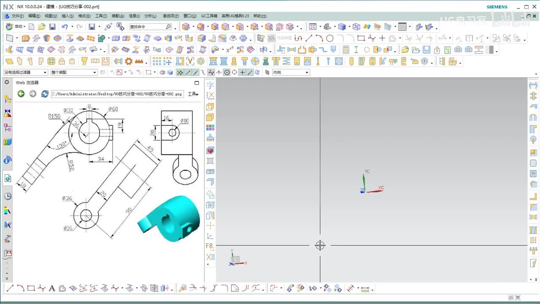Open a file with the folder icon
The height and width of the screenshot is (304, 540).
(42, 27)
